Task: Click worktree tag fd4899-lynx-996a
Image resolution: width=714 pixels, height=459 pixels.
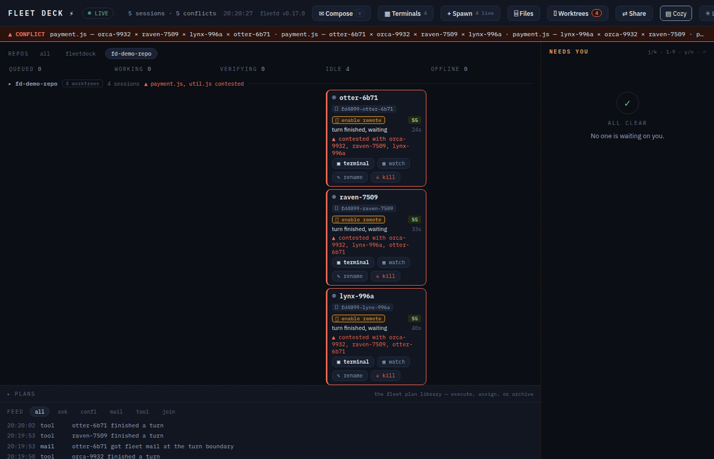Action: point(362,307)
